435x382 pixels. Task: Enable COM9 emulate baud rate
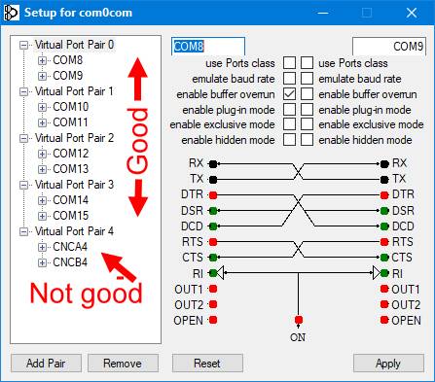[x=307, y=79]
